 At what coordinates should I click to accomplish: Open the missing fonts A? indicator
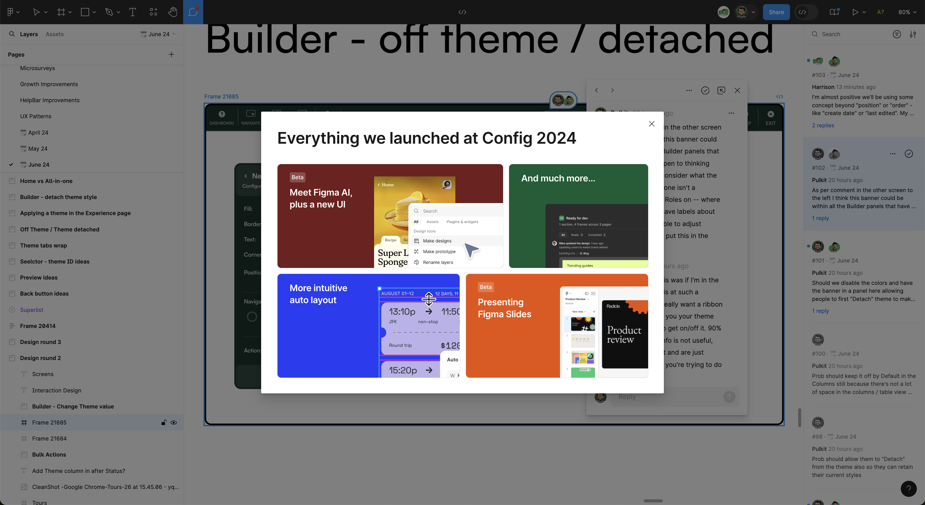pyautogui.click(x=880, y=12)
